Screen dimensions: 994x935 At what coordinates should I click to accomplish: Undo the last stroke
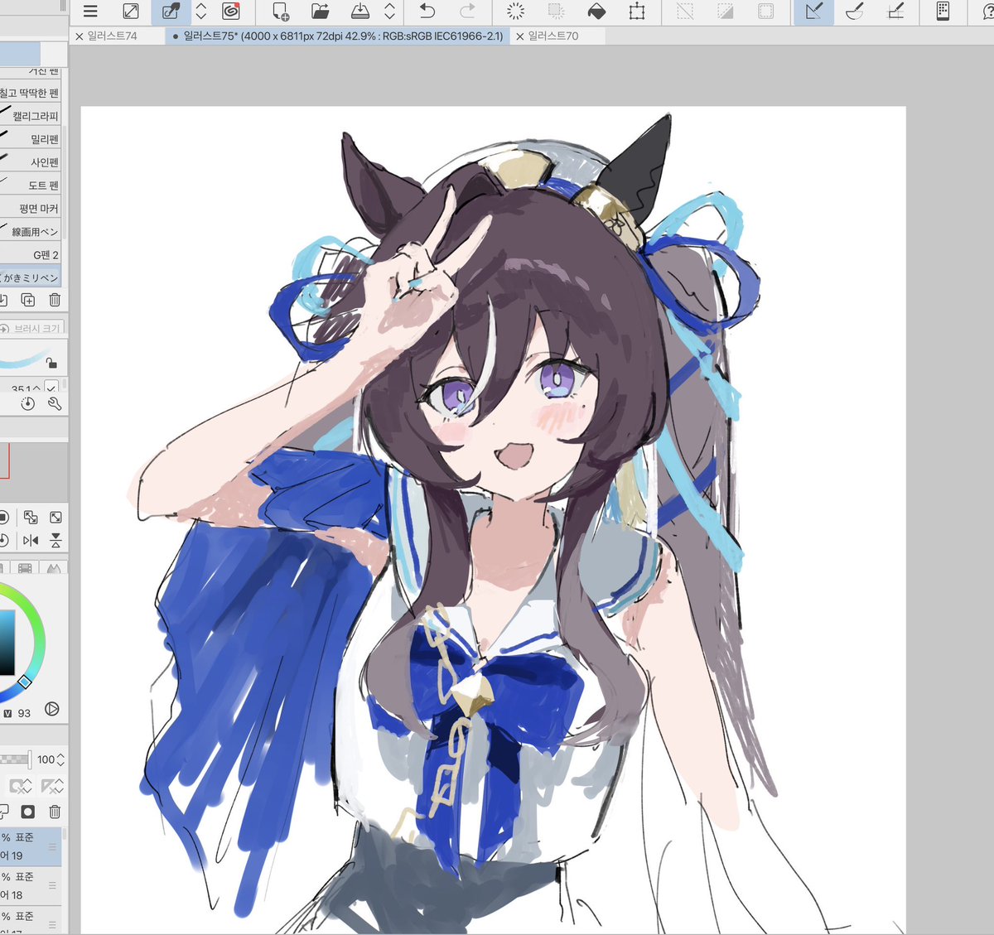tap(427, 12)
